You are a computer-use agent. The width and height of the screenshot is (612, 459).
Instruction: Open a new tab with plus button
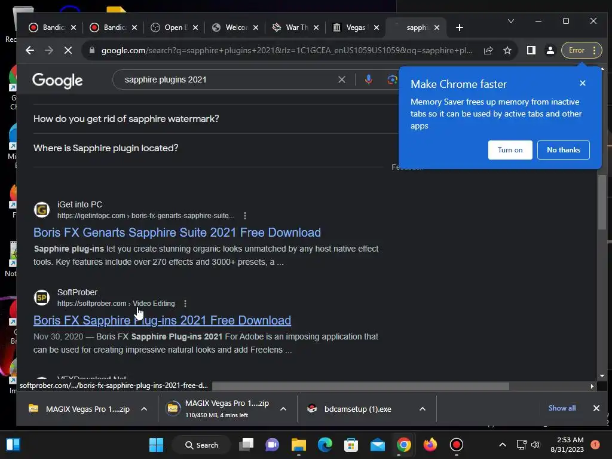point(460,27)
